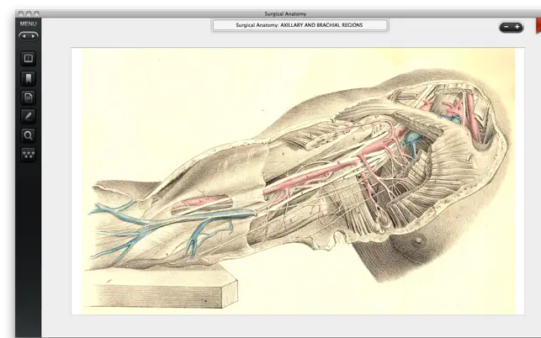Close the Surgical Anatomy window
Image resolution: width=541 pixels, height=338 pixels.
coord(21,13)
